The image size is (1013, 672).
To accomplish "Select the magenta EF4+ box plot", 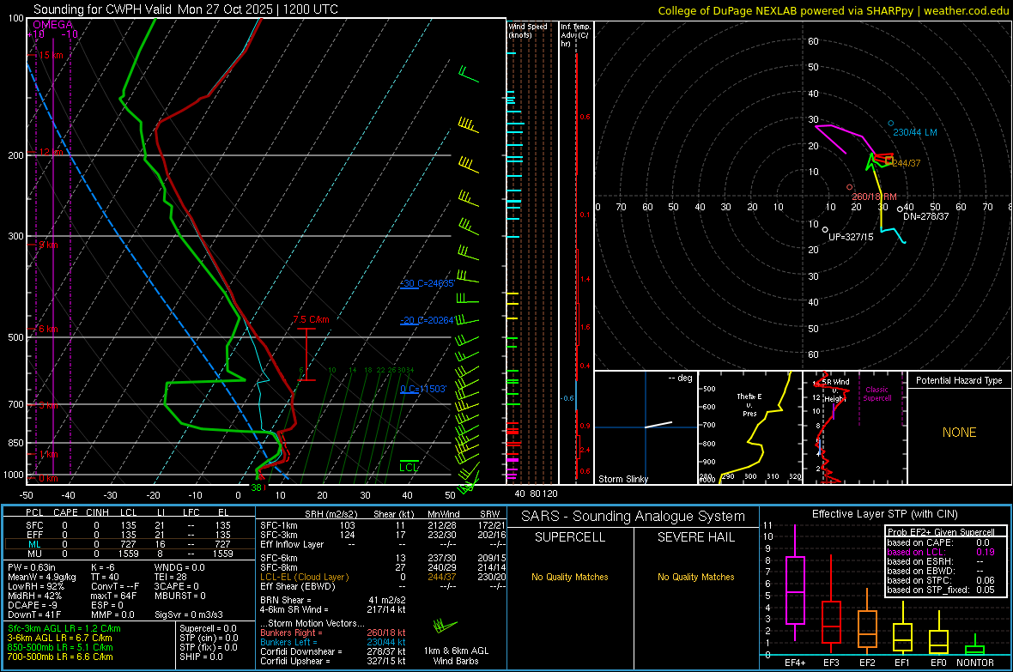I will click(x=795, y=583).
